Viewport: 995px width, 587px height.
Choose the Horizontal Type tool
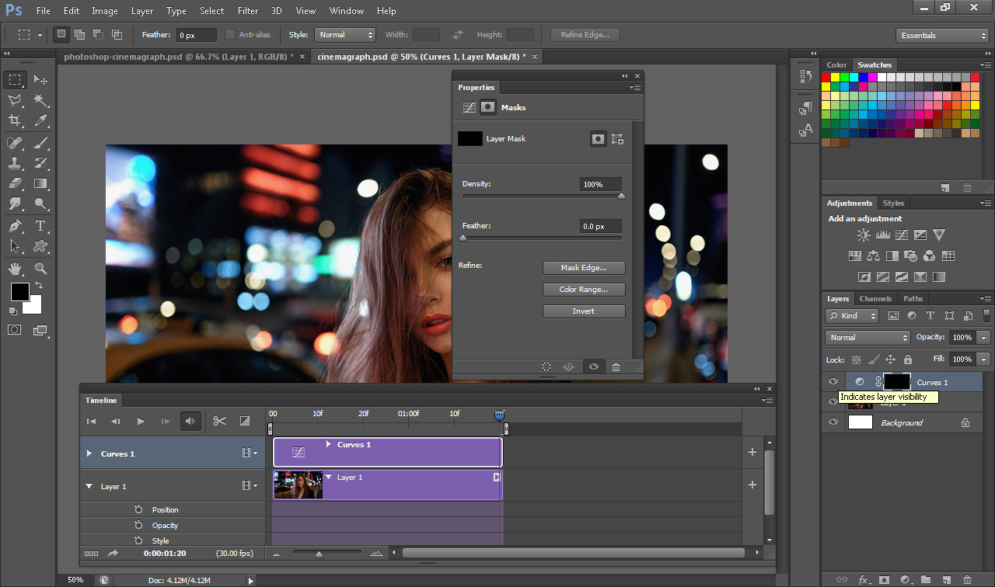(40, 227)
